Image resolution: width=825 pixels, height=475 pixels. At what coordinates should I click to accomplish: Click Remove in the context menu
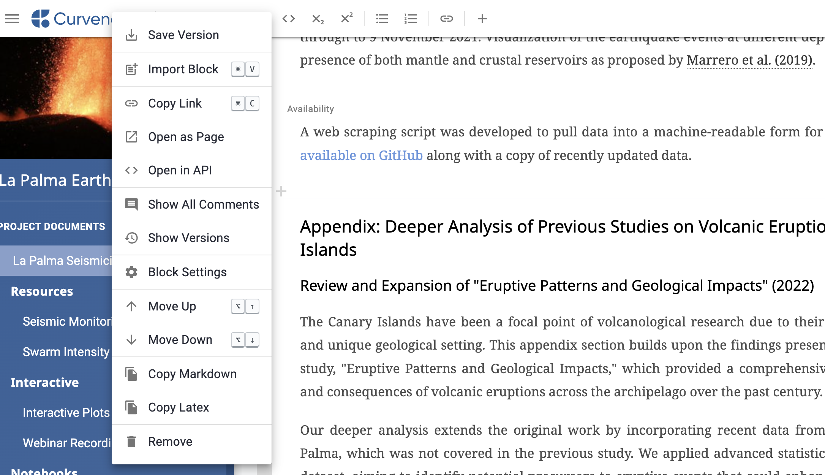pyautogui.click(x=170, y=442)
